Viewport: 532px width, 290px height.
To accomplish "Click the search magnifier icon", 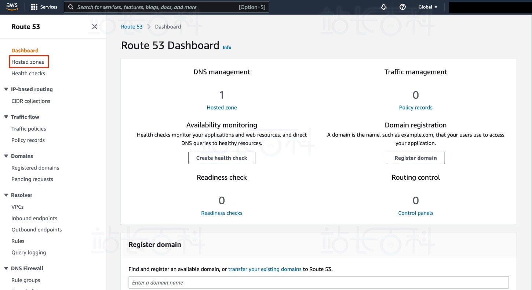I will tap(70, 7).
